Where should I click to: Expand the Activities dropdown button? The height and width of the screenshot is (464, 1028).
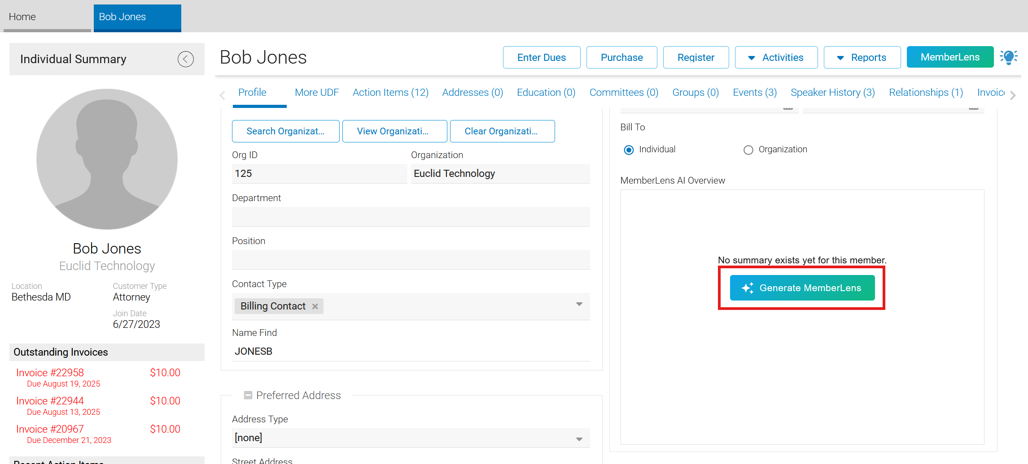pos(776,57)
